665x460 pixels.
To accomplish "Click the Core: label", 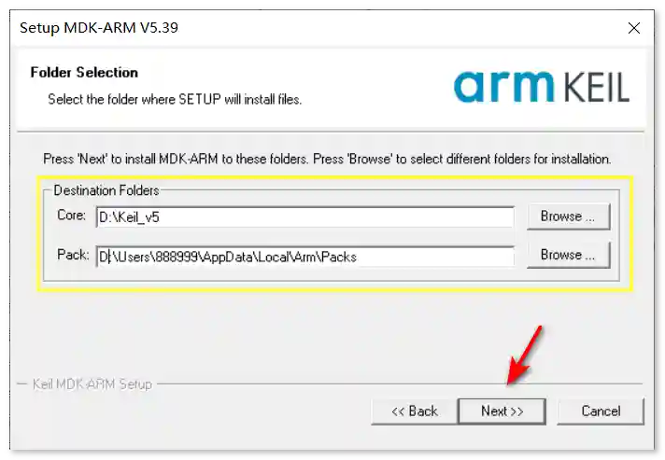I will (71, 216).
